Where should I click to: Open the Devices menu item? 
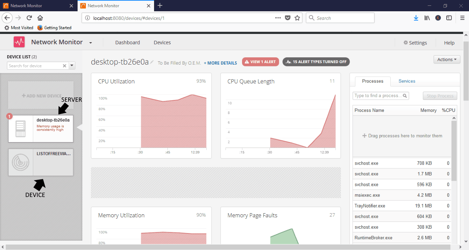click(x=162, y=43)
